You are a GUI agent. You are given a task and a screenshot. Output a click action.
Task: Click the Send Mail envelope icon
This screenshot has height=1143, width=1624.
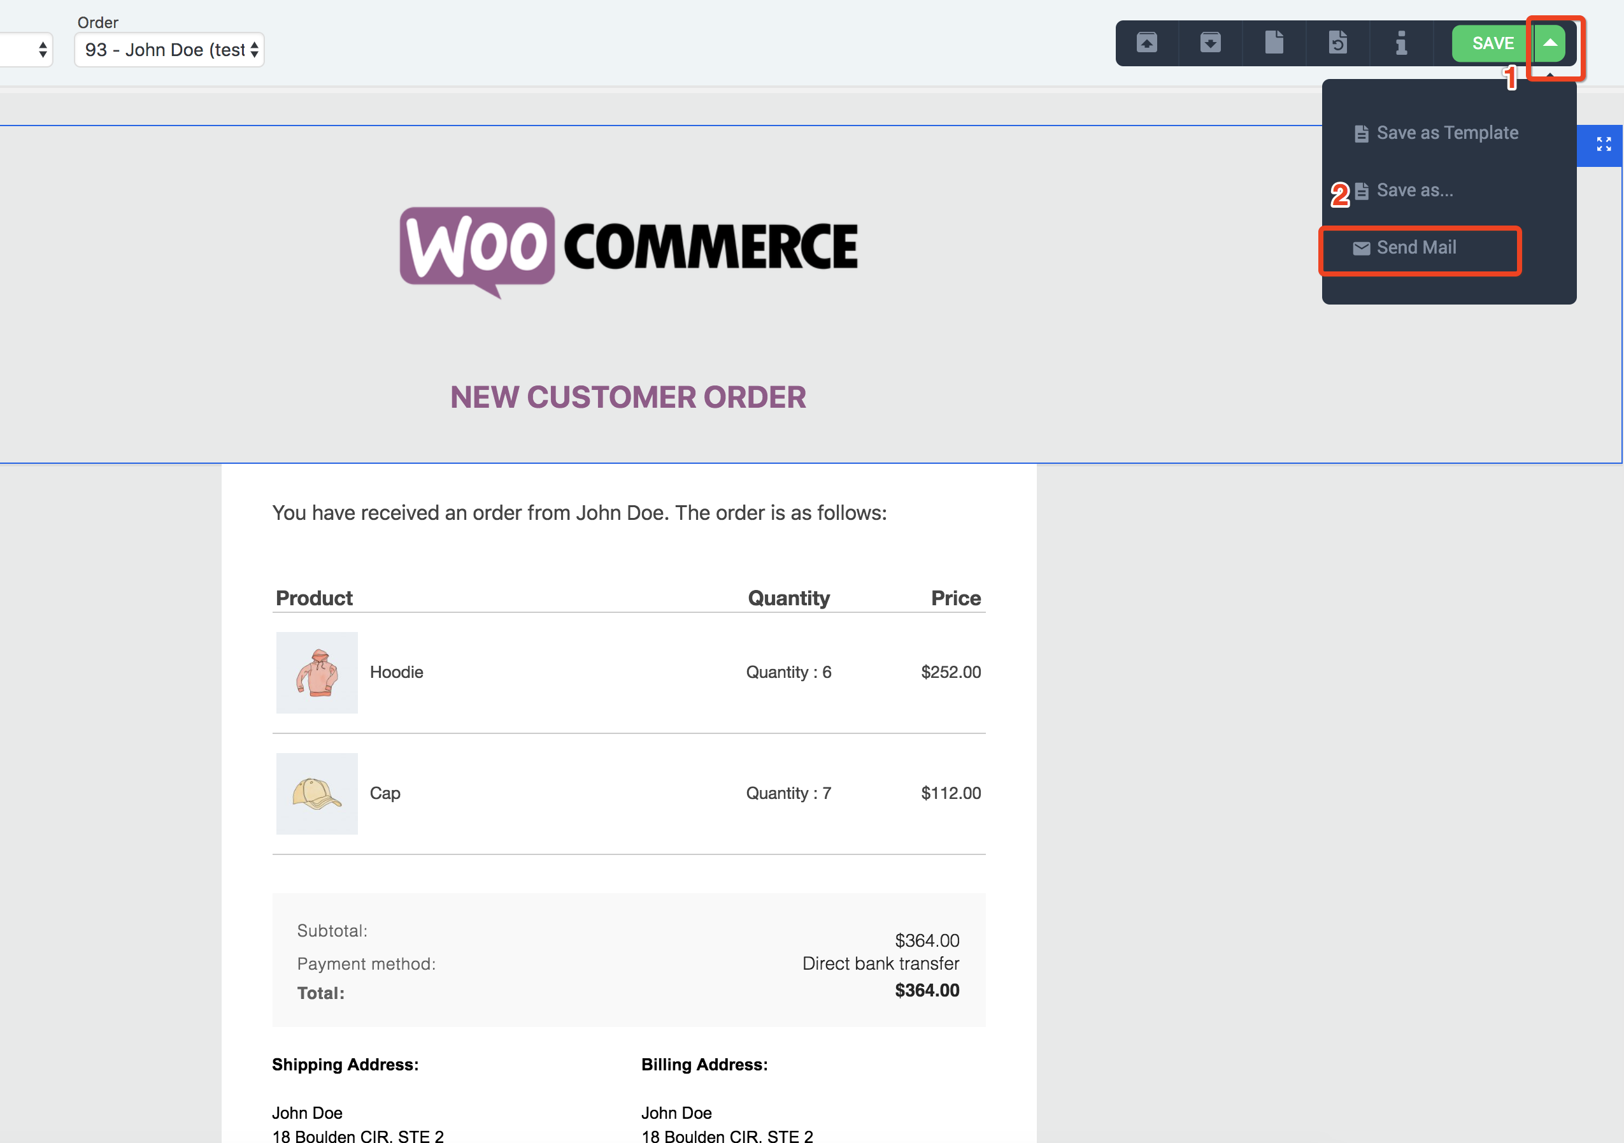(1361, 248)
